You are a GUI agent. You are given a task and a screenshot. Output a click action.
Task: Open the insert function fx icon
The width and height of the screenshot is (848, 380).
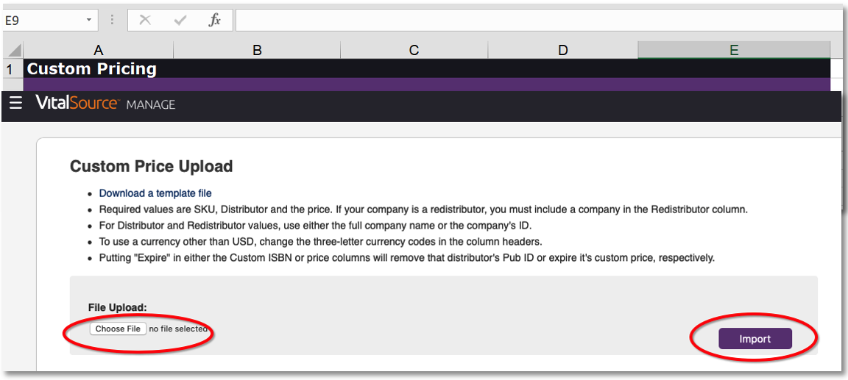215,20
